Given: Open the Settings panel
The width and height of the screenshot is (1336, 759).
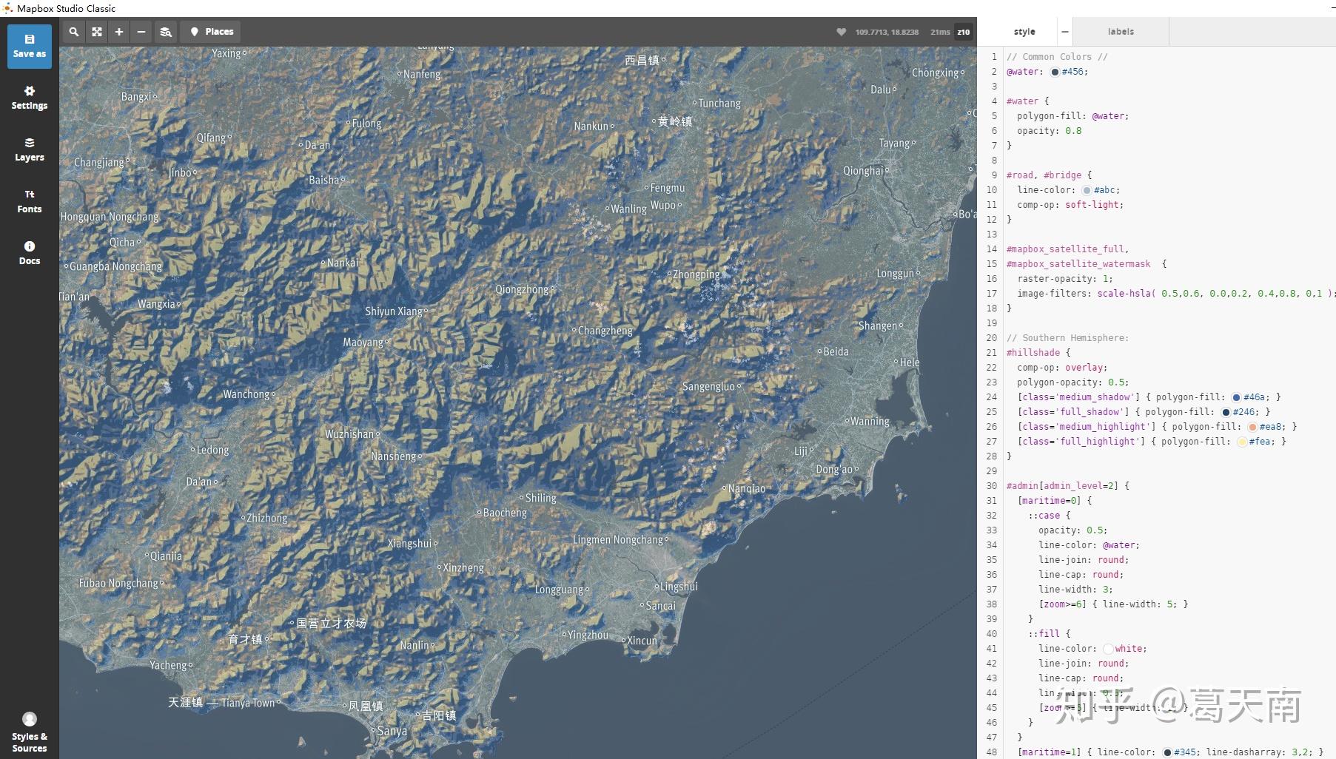Looking at the screenshot, I should [30, 98].
